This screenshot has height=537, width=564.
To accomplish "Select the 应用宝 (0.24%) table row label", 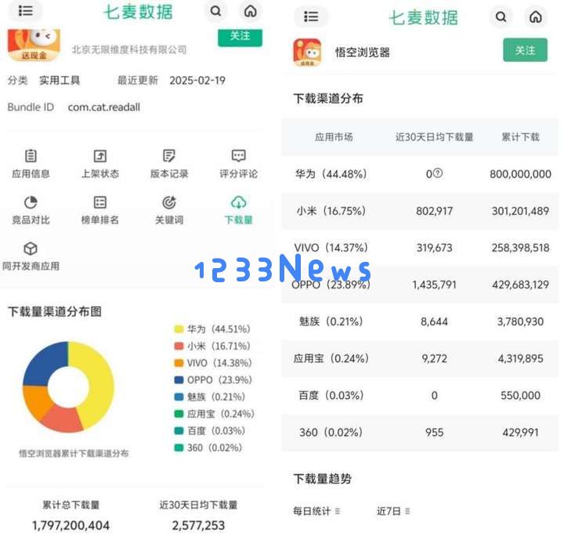I will [331, 358].
